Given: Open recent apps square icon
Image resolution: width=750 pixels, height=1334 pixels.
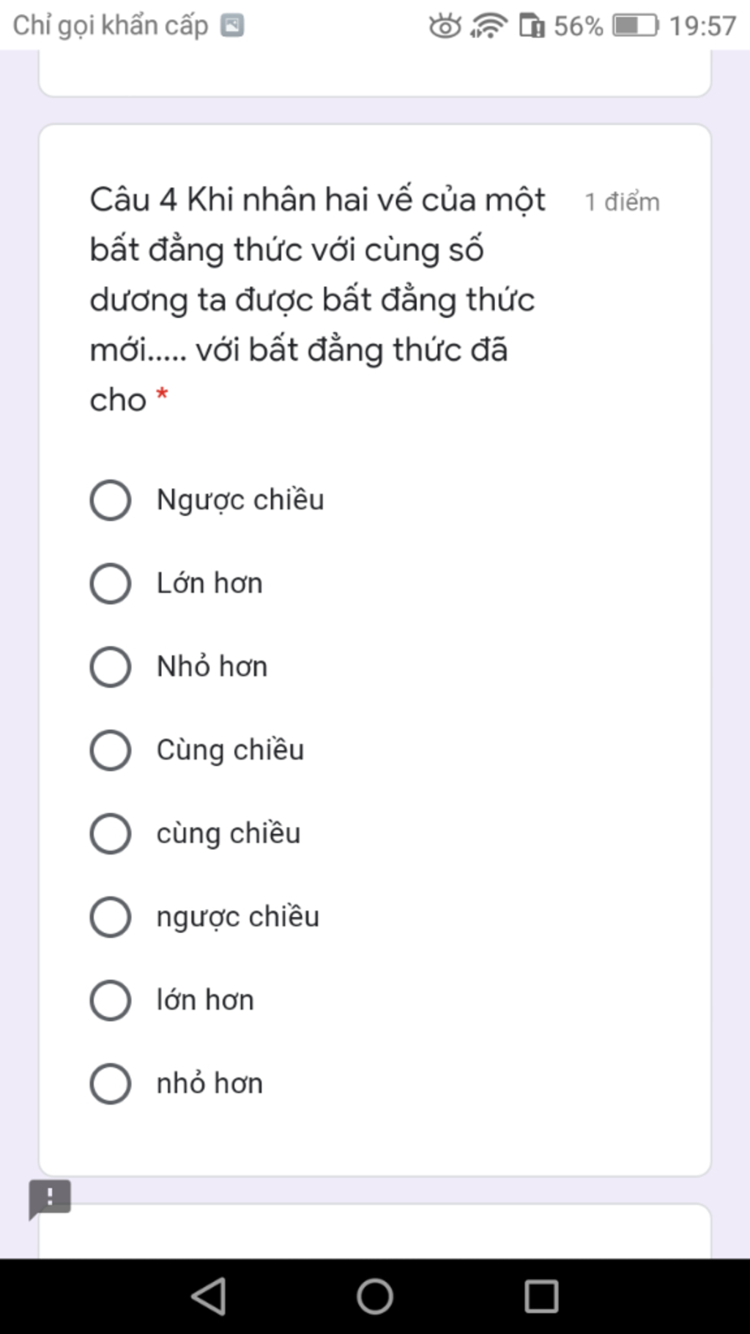Looking at the screenshot, I should tap(541, 1296).
